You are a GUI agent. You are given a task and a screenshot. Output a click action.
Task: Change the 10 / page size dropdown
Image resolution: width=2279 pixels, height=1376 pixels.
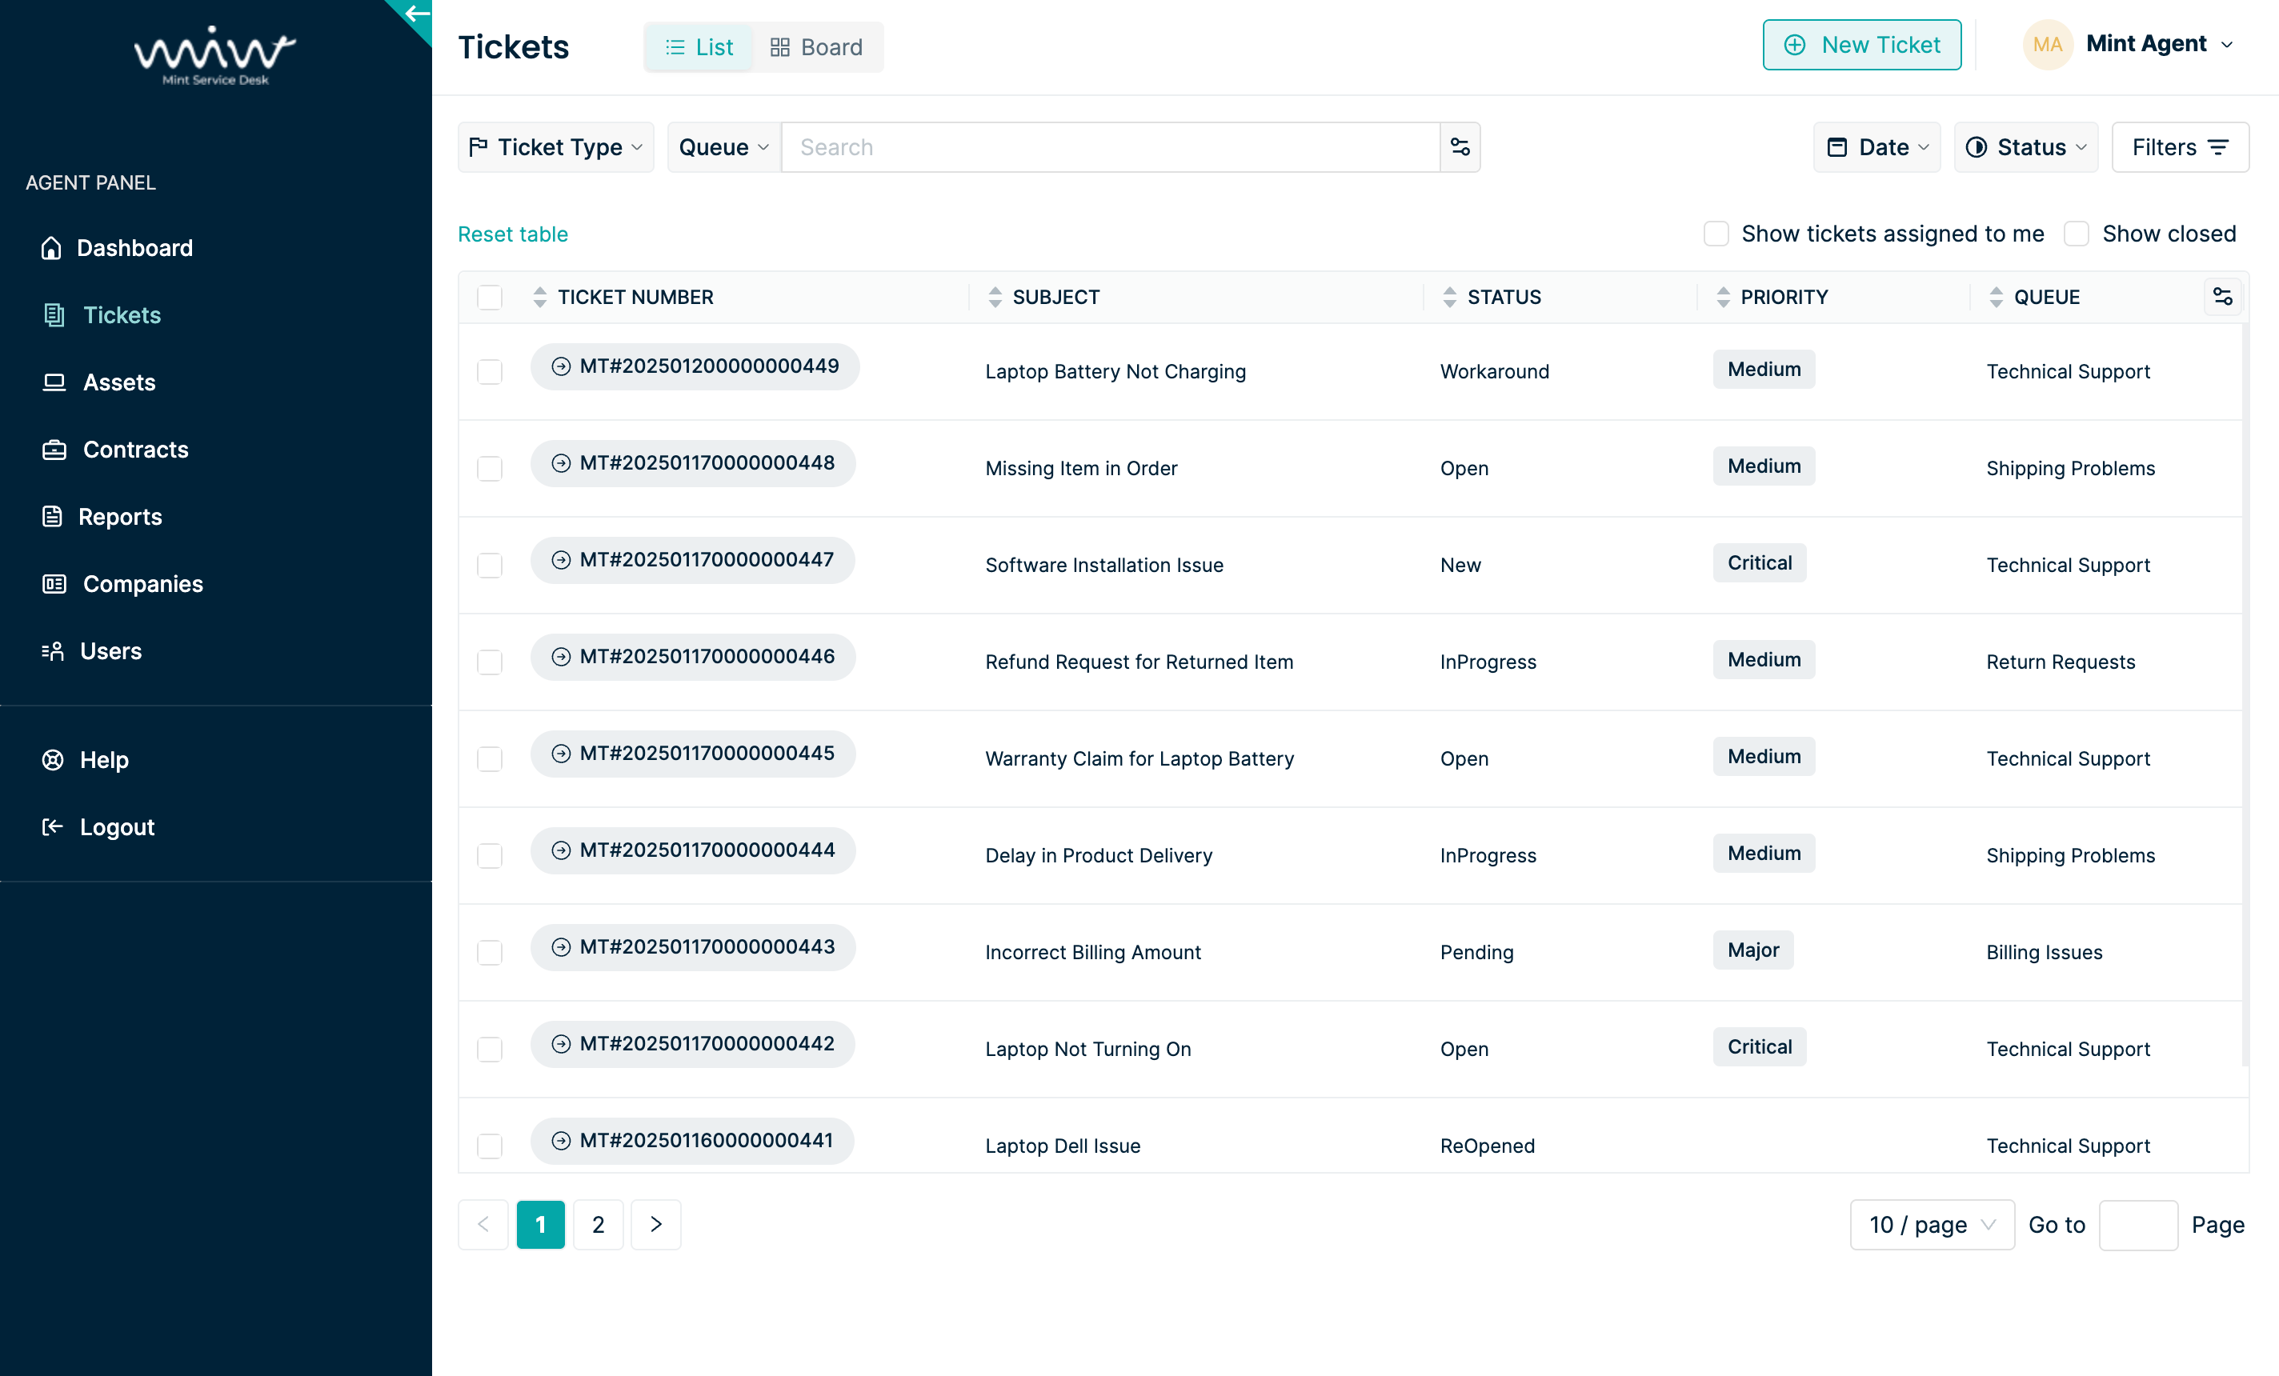(x=1931, y=1226)
